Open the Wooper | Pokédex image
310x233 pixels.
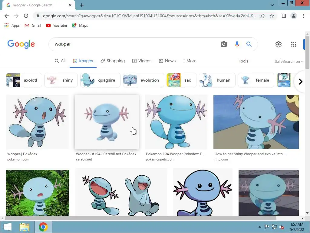click(x=38, y=122)
